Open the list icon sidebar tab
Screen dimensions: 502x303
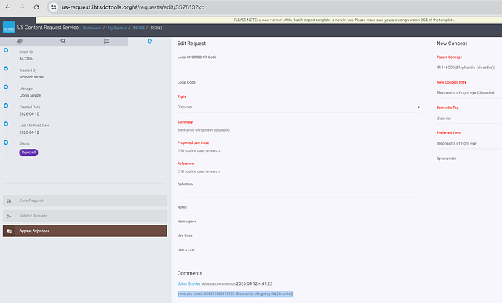tap(107, 41)
